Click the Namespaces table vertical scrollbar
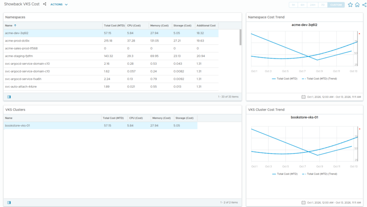Image resolution: width=367 pixels, height=207 pixels. [x=240, y=38]
